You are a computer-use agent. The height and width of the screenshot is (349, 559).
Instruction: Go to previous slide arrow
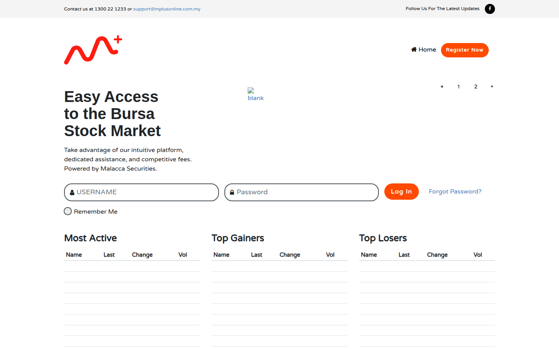point(441,86)
